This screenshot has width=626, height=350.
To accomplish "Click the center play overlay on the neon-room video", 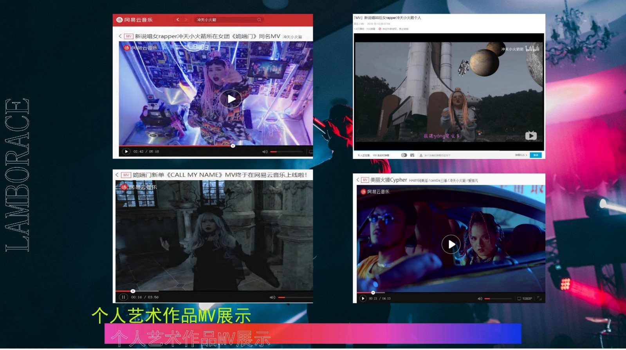I will coord(230,99).
